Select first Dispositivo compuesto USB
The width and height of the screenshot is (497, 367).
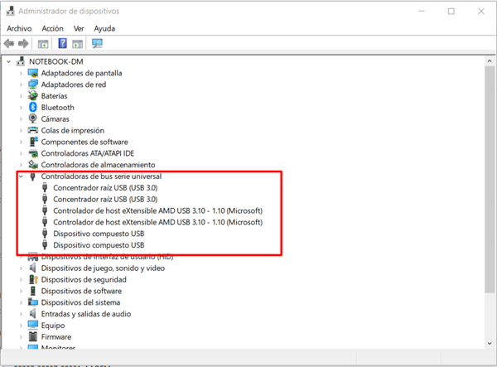pos(99,234)
